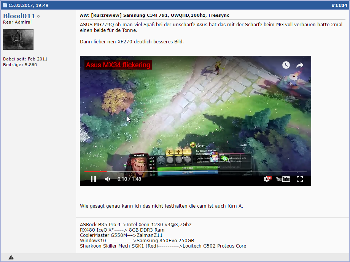The width and height of the screenshot is (350, 262).
Task: Click the line Dann lieber nen XF270
Action: point(132,41)
